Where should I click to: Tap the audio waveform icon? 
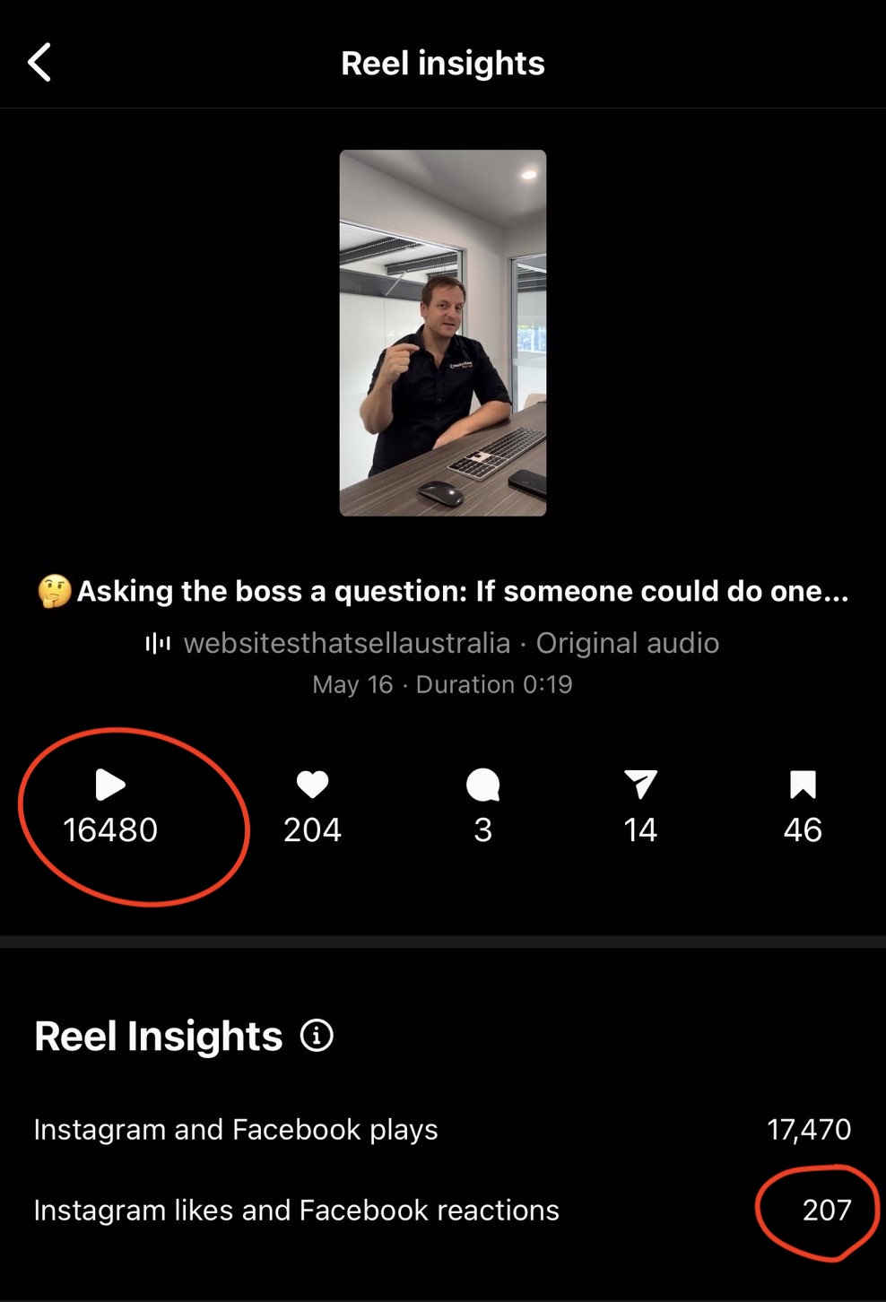point(158,643)
